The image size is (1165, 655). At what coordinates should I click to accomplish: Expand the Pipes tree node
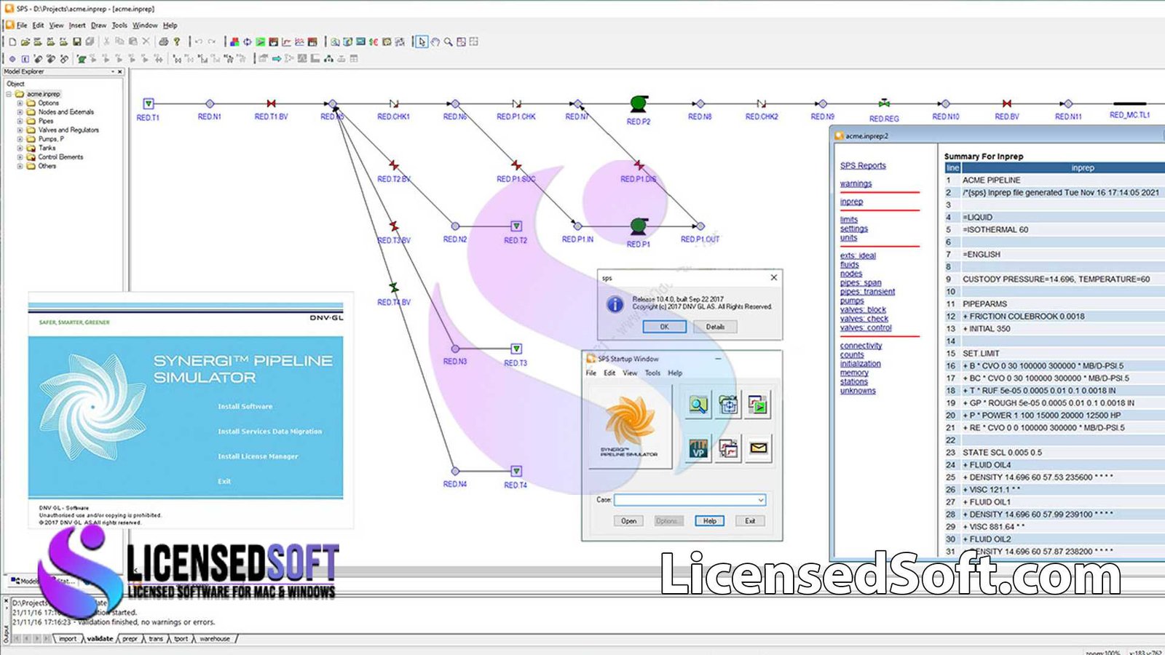point(20,121)
